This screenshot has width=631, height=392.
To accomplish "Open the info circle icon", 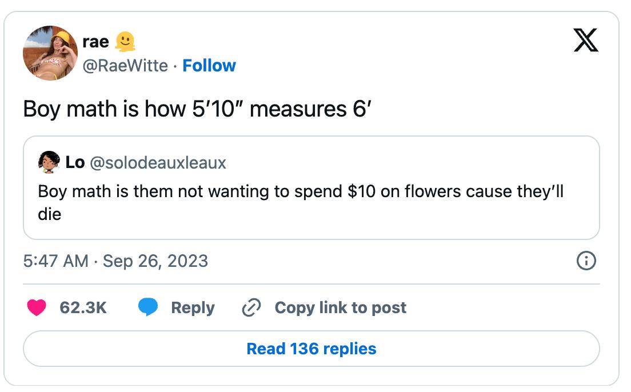I will (586, 261).
